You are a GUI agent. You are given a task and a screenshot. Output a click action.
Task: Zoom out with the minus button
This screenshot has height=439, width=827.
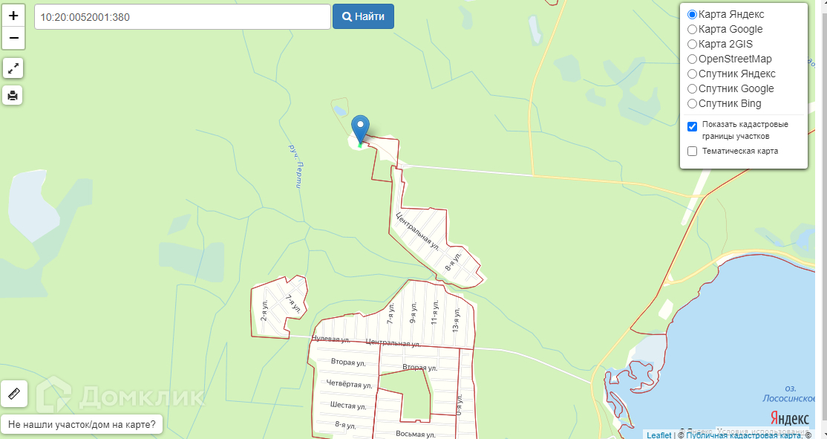pos(13,39)
